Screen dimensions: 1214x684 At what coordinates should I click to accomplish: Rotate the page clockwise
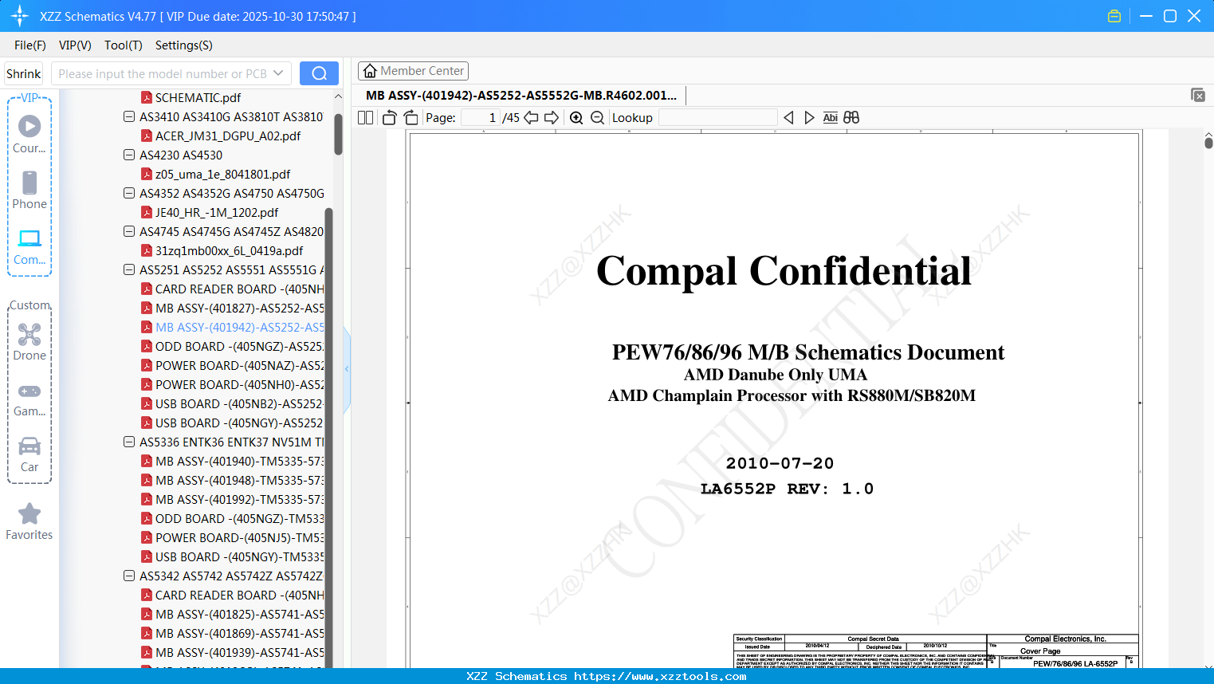(x=411, y=118)
